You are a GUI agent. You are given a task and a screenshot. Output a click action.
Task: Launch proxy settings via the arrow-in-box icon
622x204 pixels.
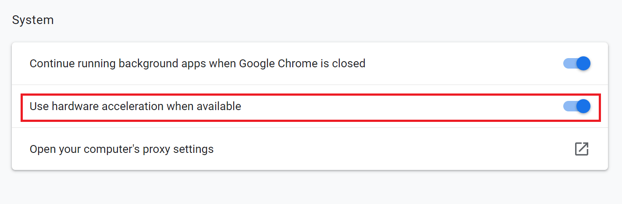(581, 149)
